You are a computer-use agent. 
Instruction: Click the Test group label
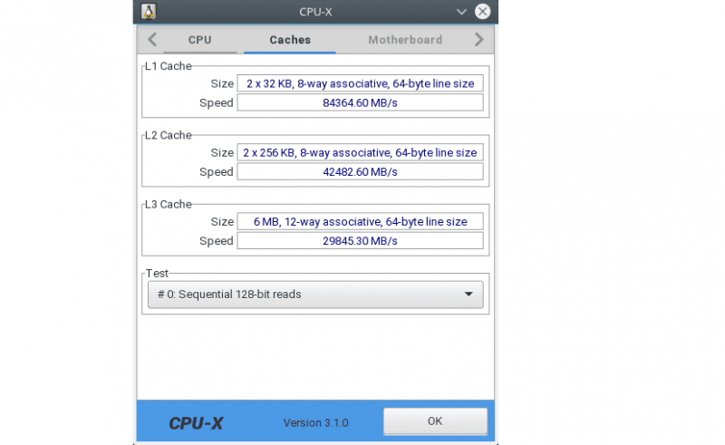157,273
